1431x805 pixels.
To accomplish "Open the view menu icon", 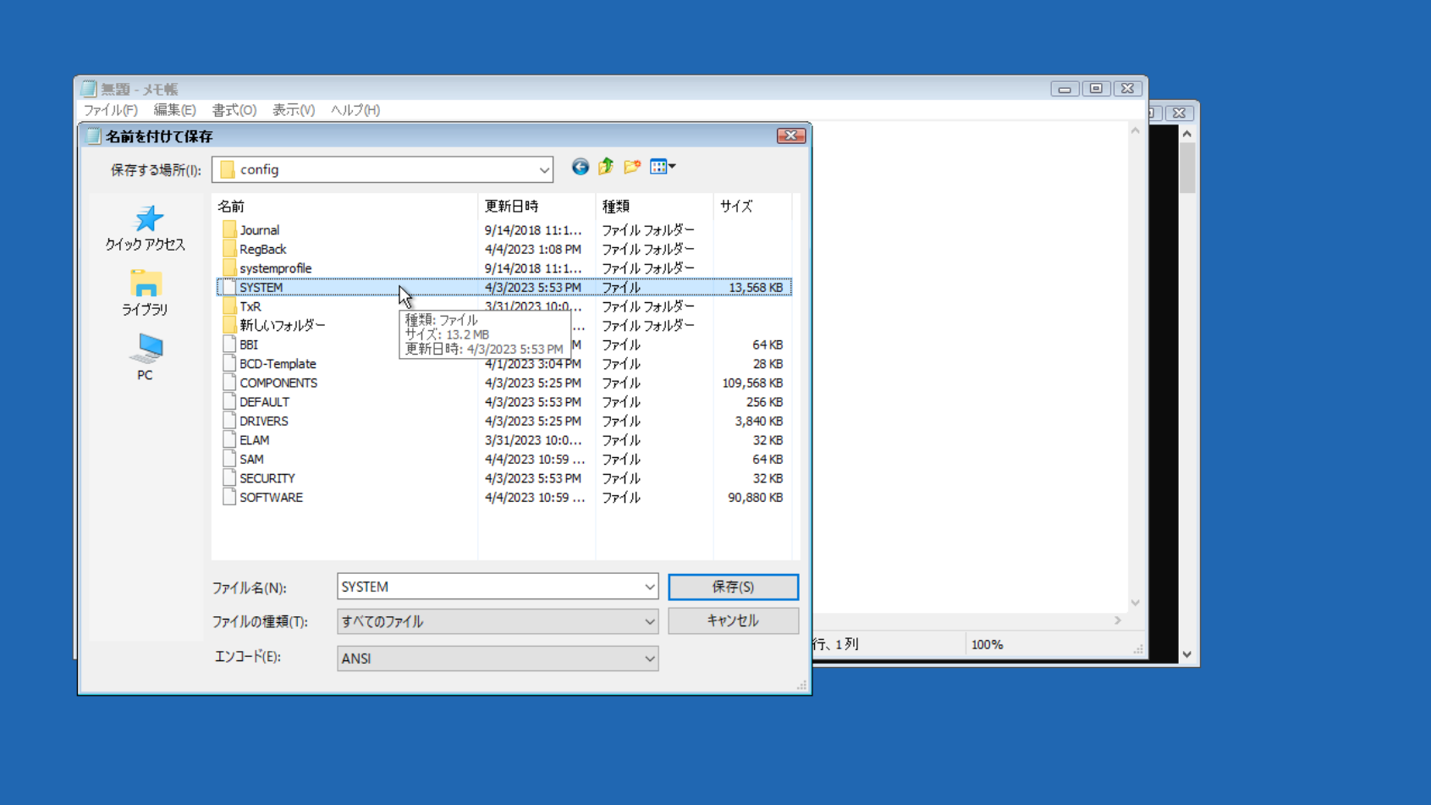I will pos(662,167).
